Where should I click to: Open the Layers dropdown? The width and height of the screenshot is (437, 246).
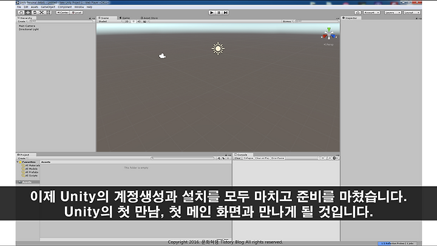(x=393, y=13)
